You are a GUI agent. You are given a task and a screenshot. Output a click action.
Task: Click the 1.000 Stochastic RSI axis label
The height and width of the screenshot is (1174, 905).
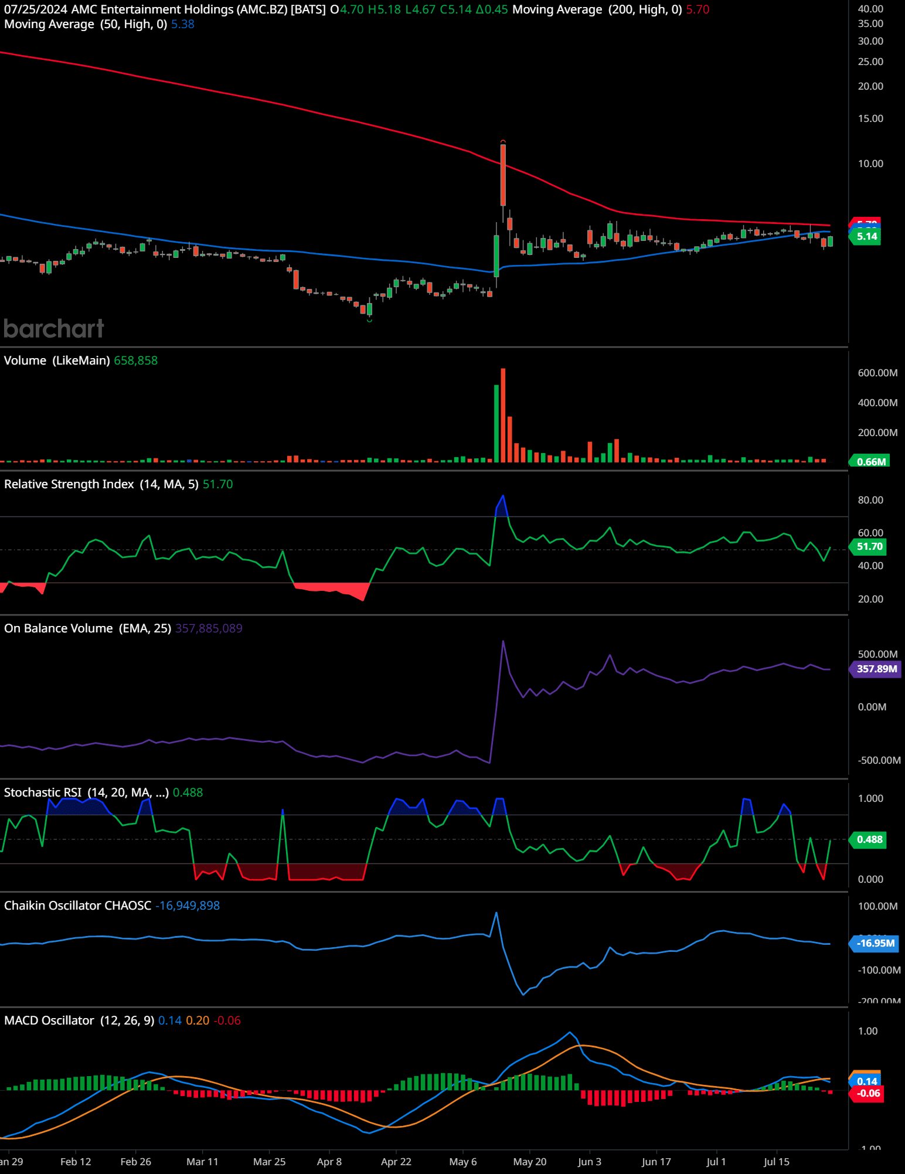tap(870, 798)
